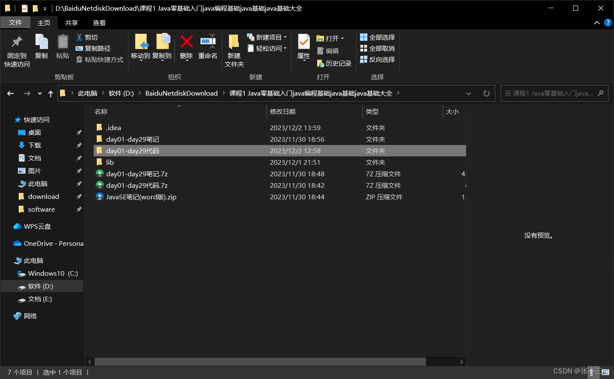Click the search box for this folder
This screenshot has height=379, width=614.
(x=554, y=93)
